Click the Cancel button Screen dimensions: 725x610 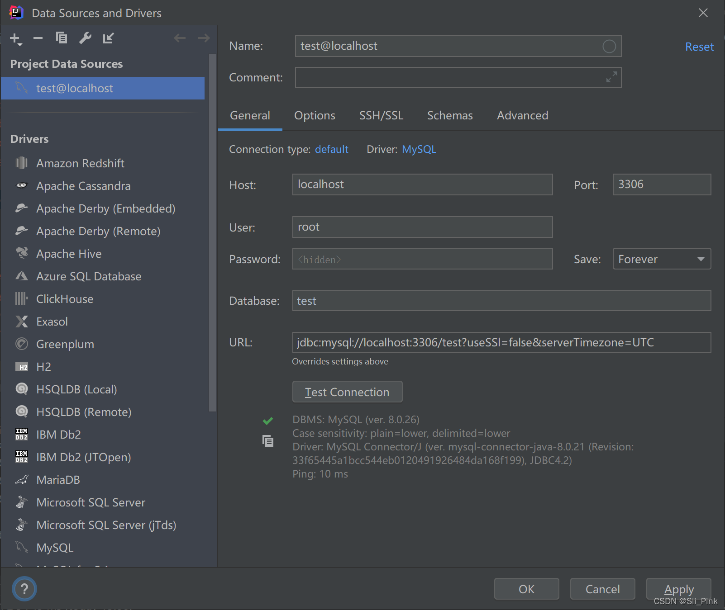point(602,589)
